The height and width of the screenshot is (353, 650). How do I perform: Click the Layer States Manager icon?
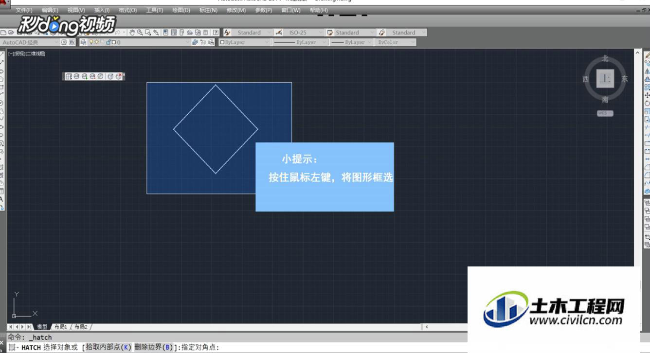pos(211,42)
